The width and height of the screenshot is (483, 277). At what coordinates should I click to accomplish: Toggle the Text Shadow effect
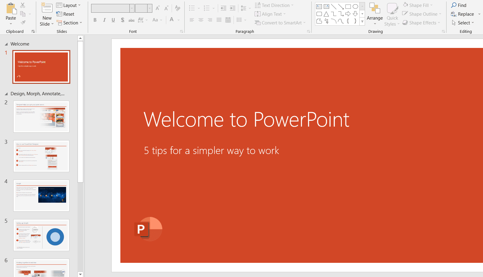pos(122,20)
